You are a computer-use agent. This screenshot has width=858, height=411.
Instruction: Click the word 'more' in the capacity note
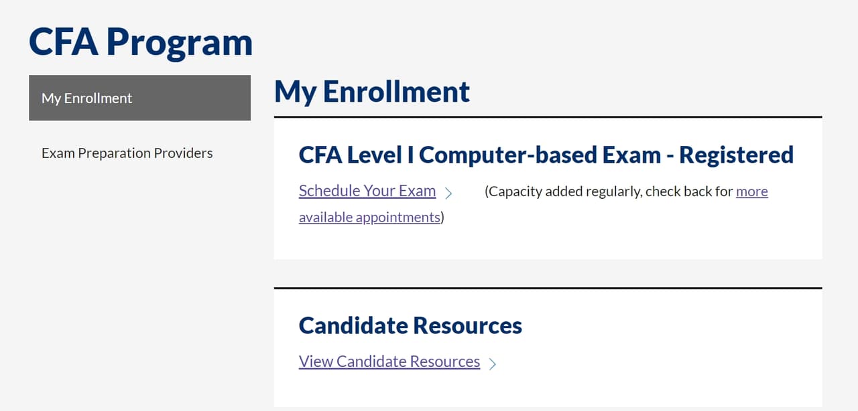pos(752,191)
